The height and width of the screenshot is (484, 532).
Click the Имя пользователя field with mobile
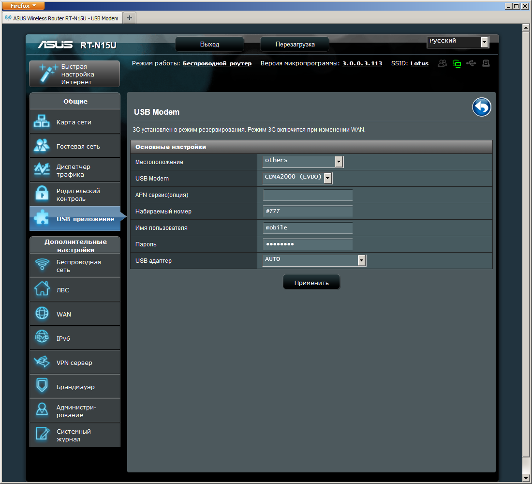pos(308,227)
